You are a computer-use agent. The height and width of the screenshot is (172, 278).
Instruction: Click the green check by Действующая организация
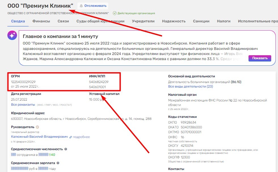[114, 13]
